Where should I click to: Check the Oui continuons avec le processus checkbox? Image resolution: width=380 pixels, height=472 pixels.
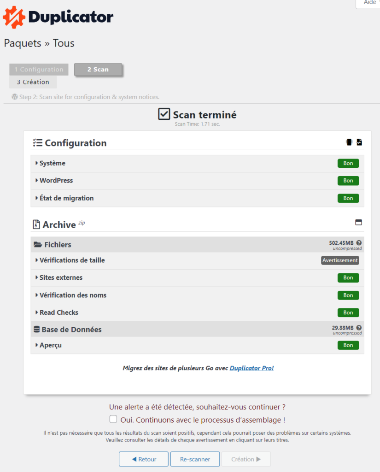(113, 419)
